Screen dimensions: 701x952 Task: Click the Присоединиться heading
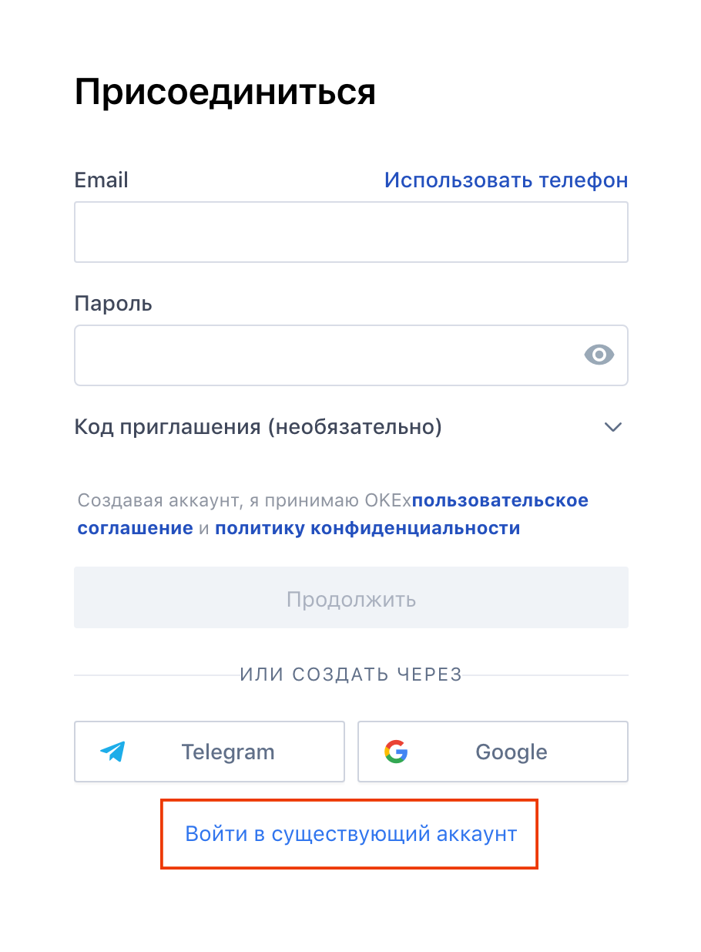pos(225,93)
